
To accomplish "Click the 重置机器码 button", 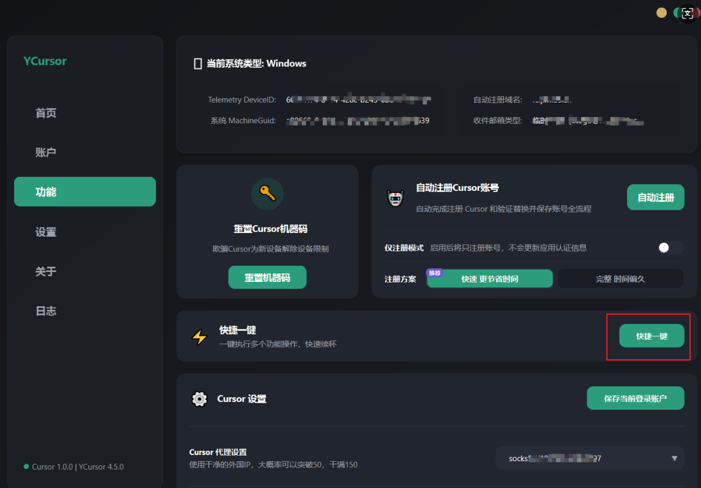I will pyautogui.click(x=267, y=278).
